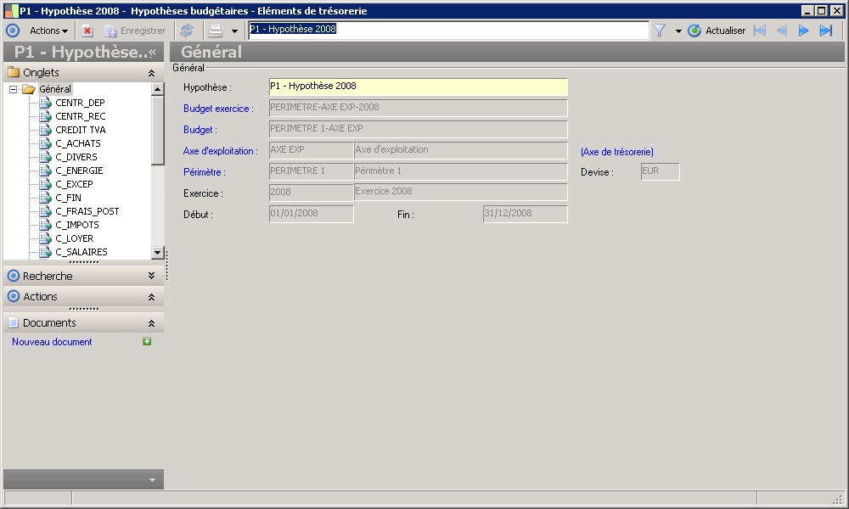This screenshot has width=849, height=509.
Task: Open the C_ACHATS tab item
Action: pos(78,143)
